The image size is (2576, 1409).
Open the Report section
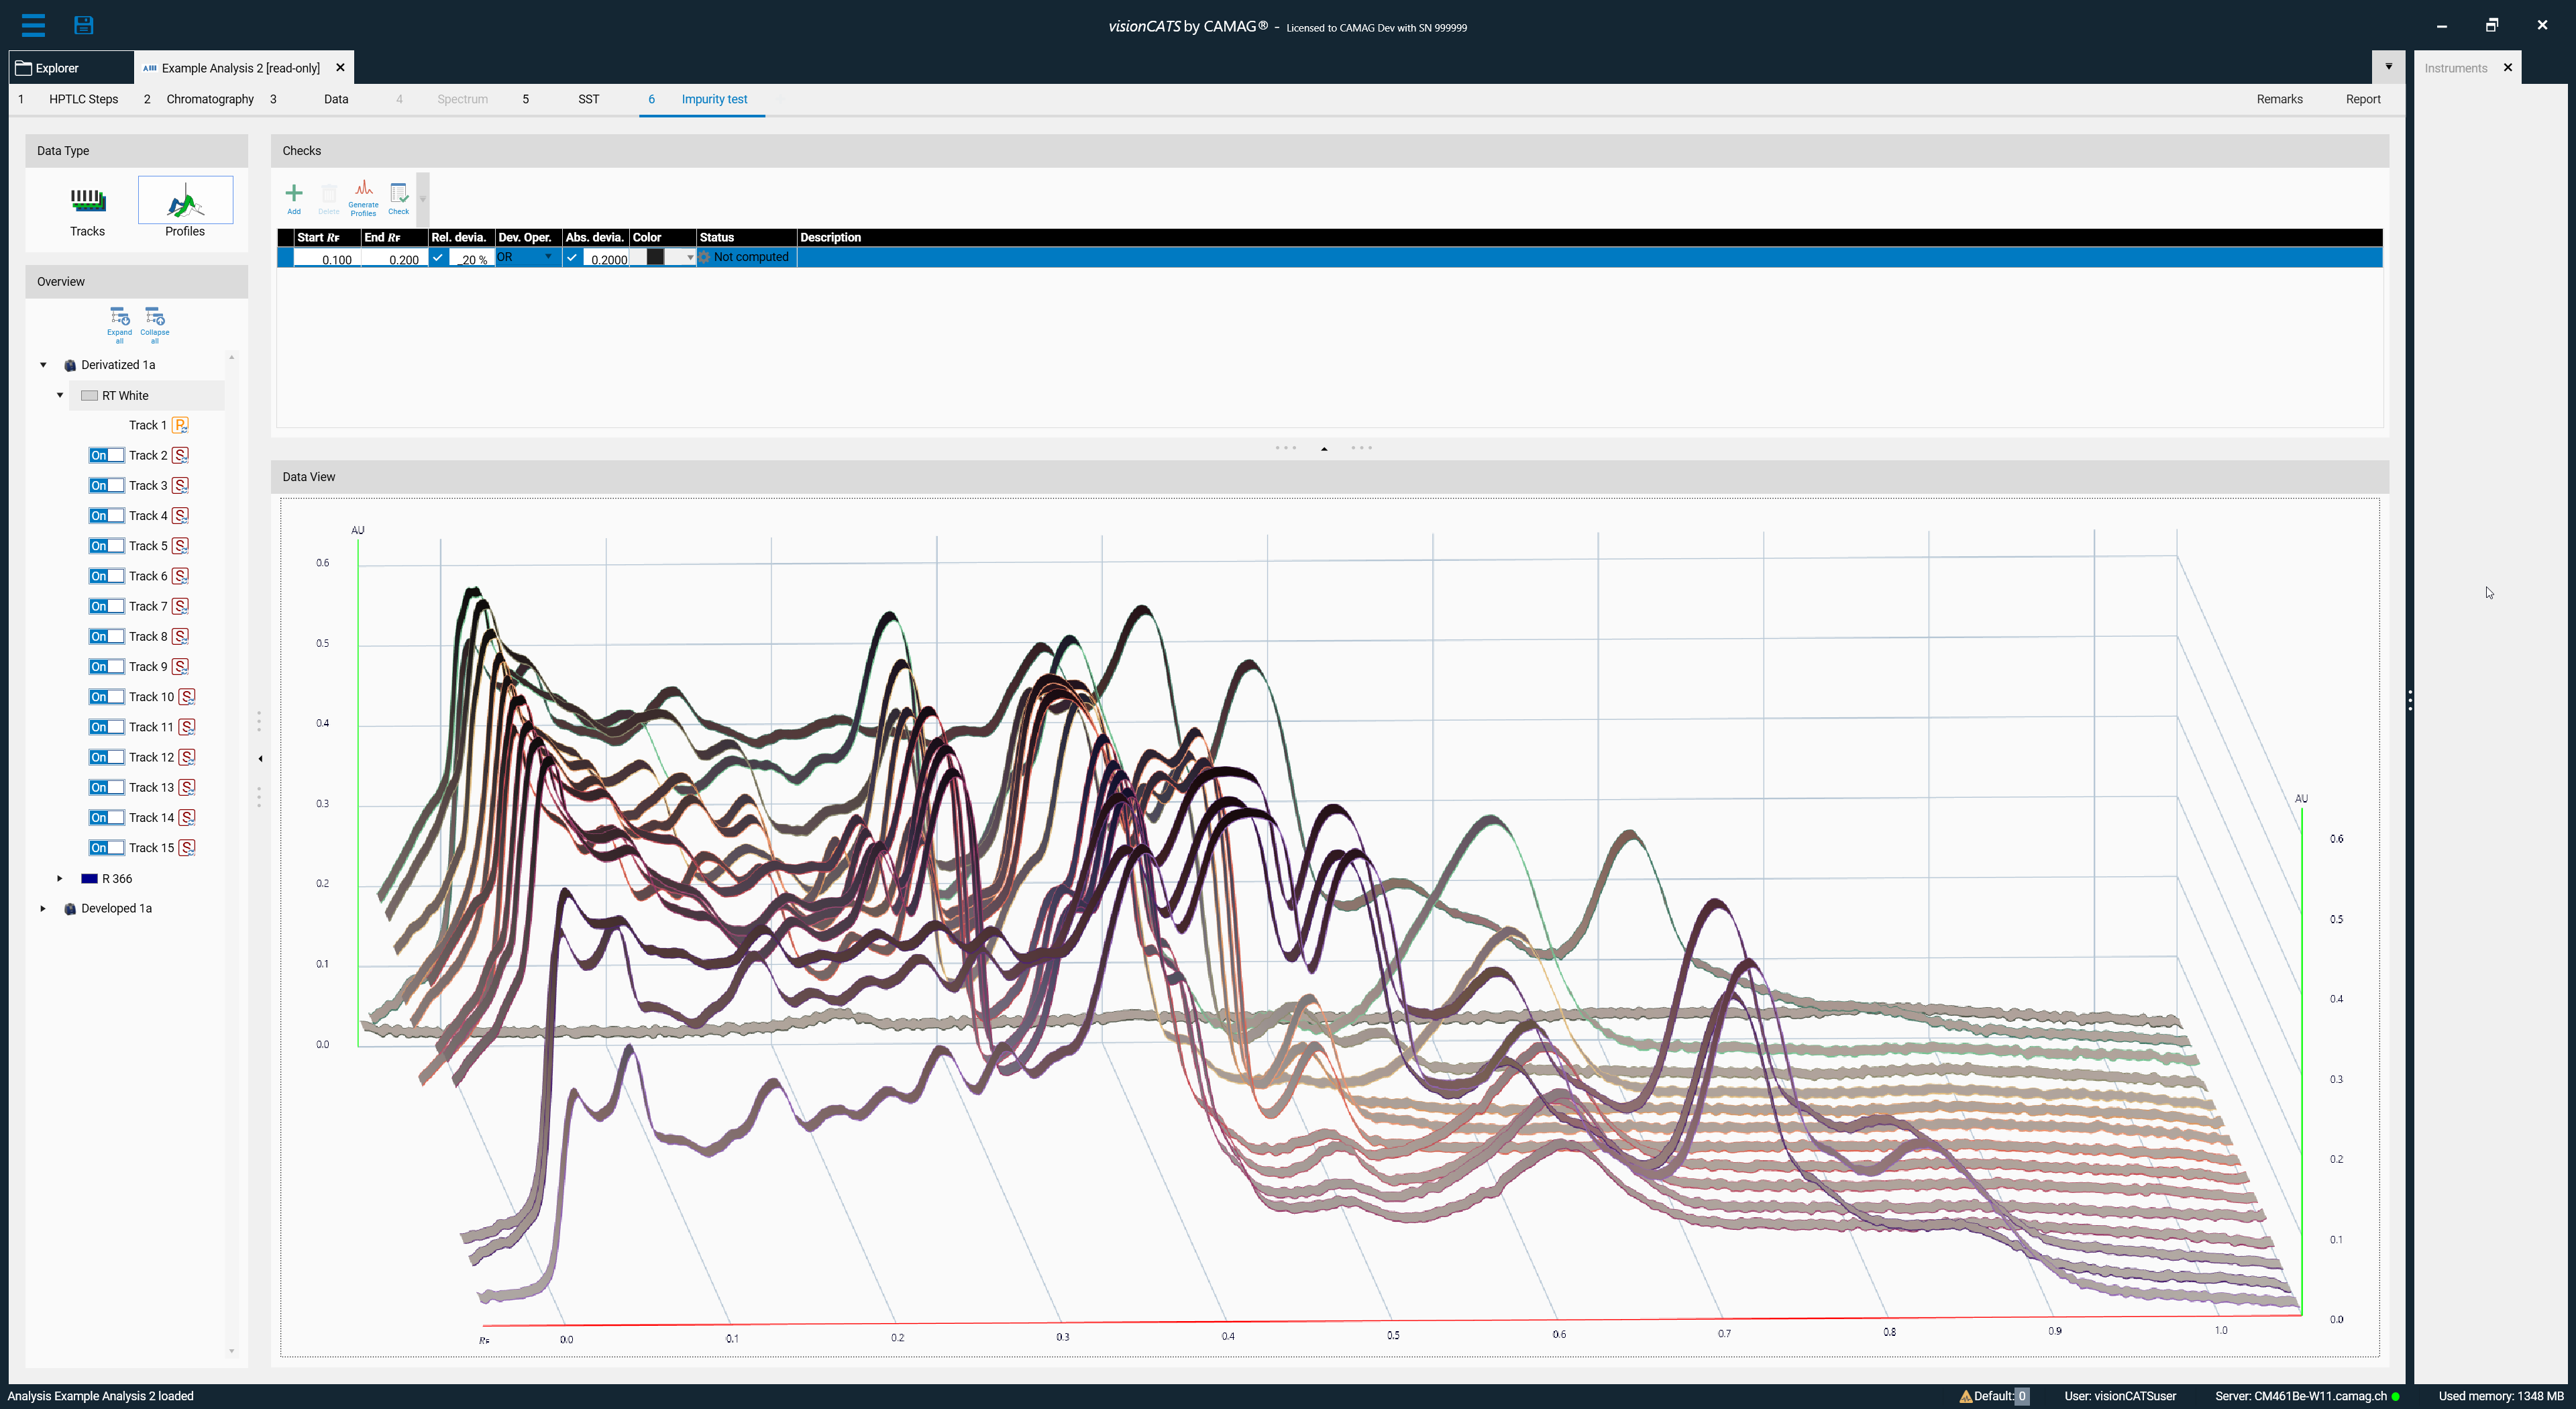(2362, 99)
